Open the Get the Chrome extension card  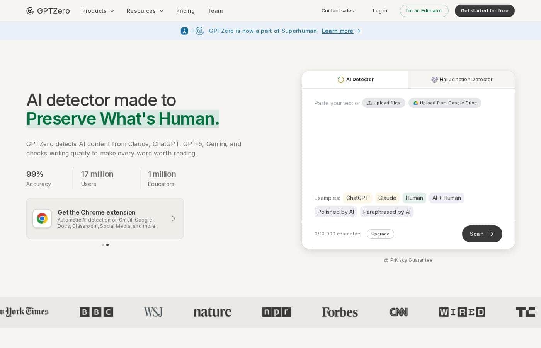click(105, 218)
